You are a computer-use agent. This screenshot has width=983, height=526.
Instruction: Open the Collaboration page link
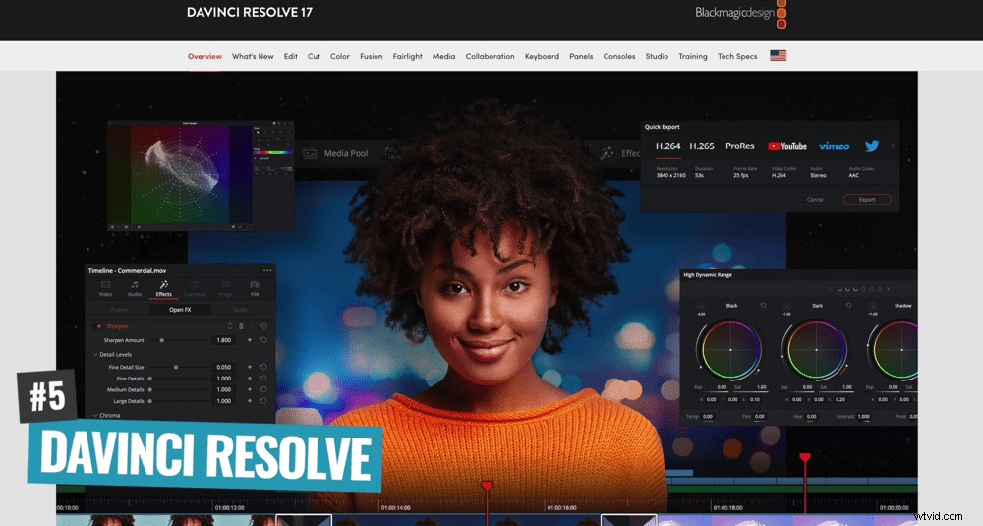pyautogui.click(x=490, y=56)
